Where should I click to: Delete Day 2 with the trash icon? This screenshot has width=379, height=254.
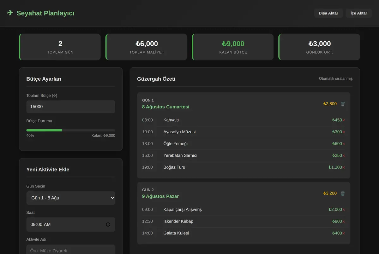pyautogui.click(x=343, y=193)
